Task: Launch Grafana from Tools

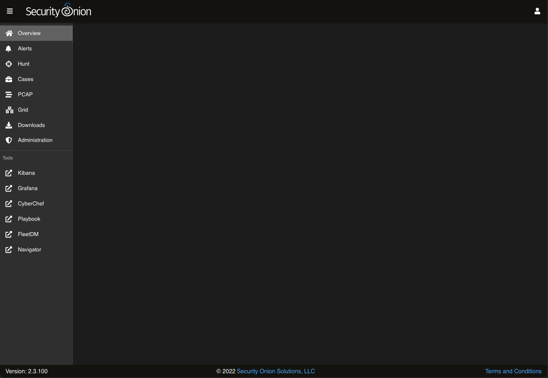Action: 36,188
